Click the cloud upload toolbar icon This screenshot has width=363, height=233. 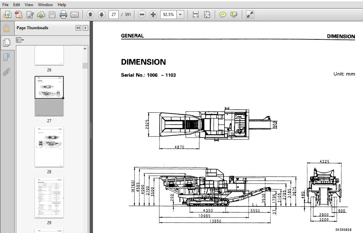tap(41, 15)
